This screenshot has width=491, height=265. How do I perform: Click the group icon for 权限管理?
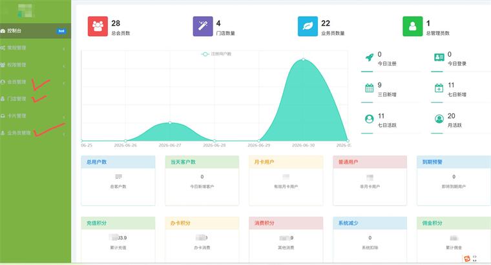pos(3,64)
